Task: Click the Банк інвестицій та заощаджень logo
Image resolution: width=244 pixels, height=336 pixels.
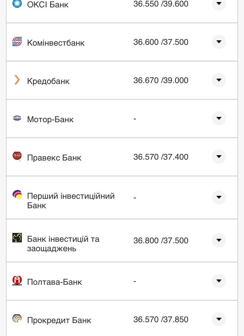Action: [17, 238]
